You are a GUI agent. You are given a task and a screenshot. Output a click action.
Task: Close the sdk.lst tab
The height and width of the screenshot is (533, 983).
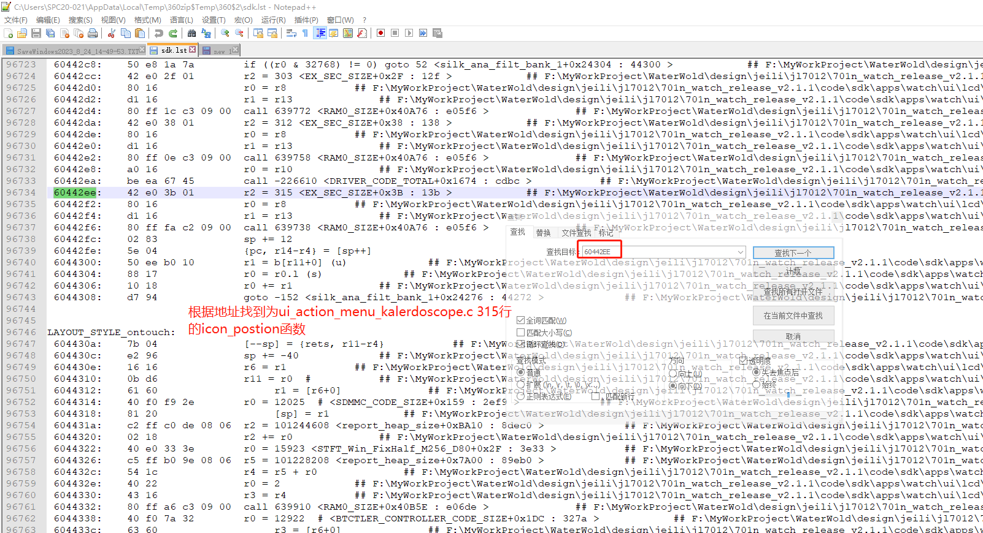(x=193, y=50)
